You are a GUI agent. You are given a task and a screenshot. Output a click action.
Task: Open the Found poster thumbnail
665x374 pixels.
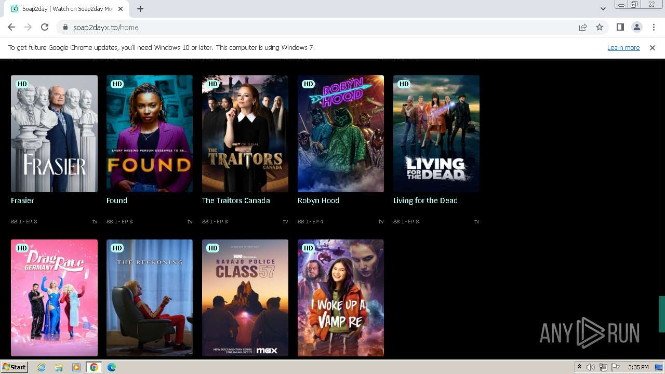pyautogui.click(x=150, y=134)
